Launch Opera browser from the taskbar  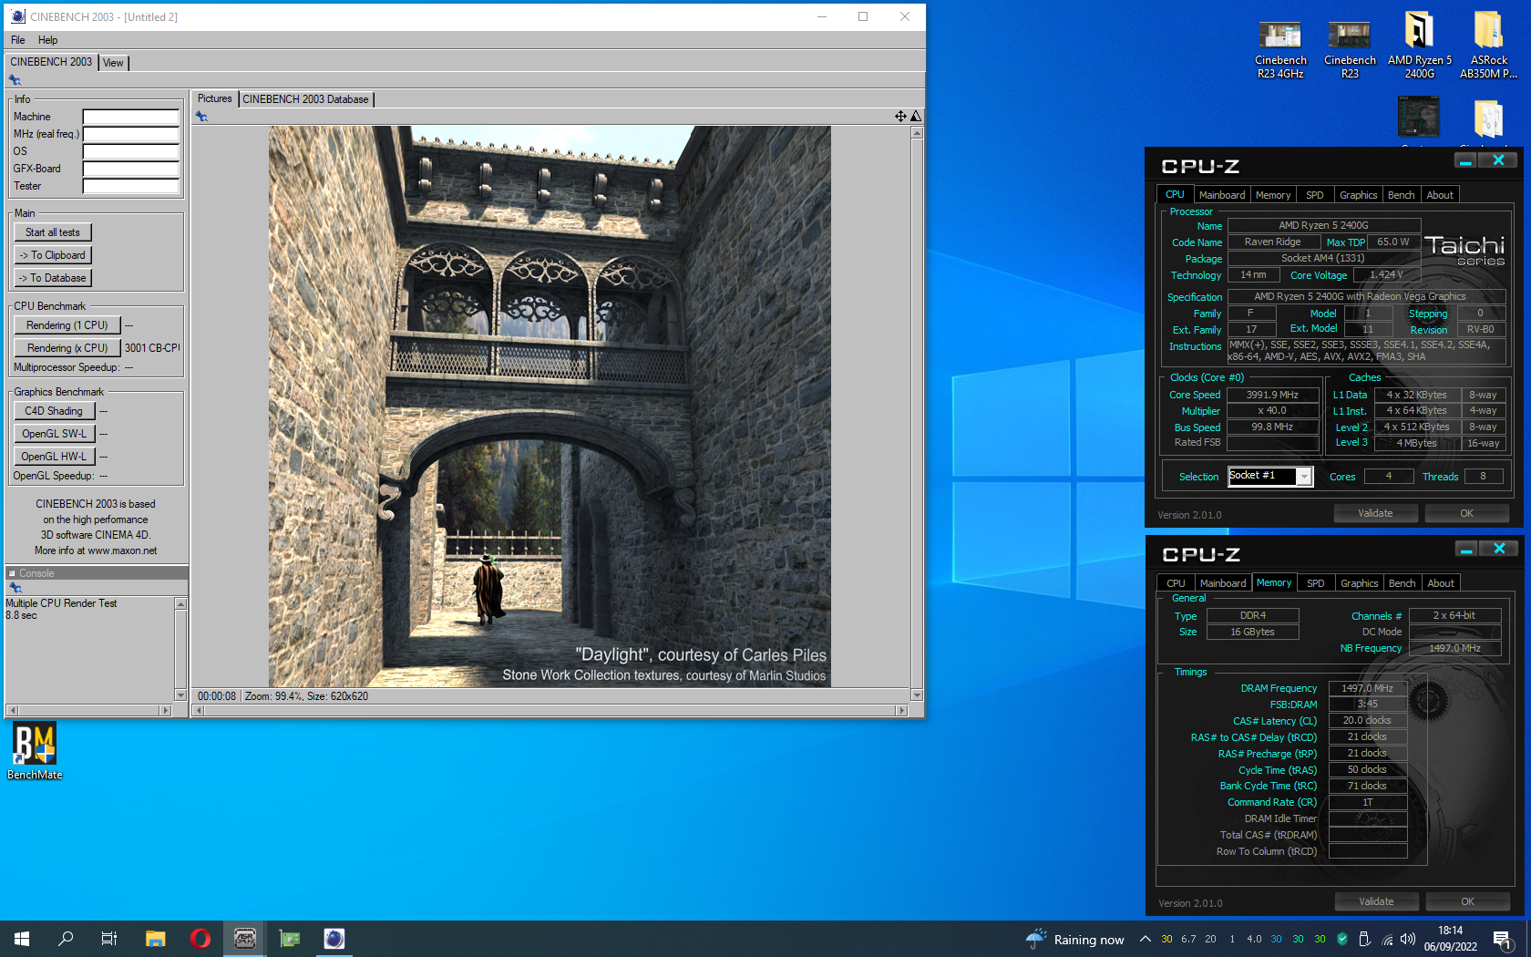200,939
